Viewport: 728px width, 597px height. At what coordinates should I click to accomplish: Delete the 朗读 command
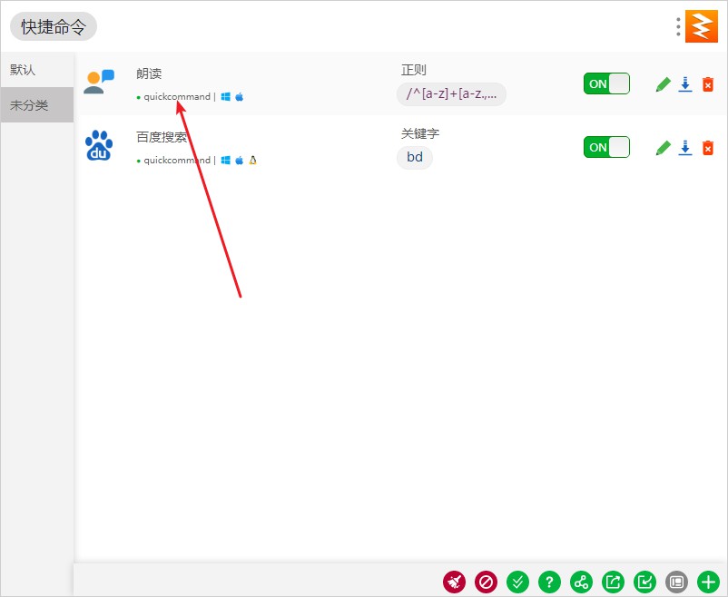point(707,84)
